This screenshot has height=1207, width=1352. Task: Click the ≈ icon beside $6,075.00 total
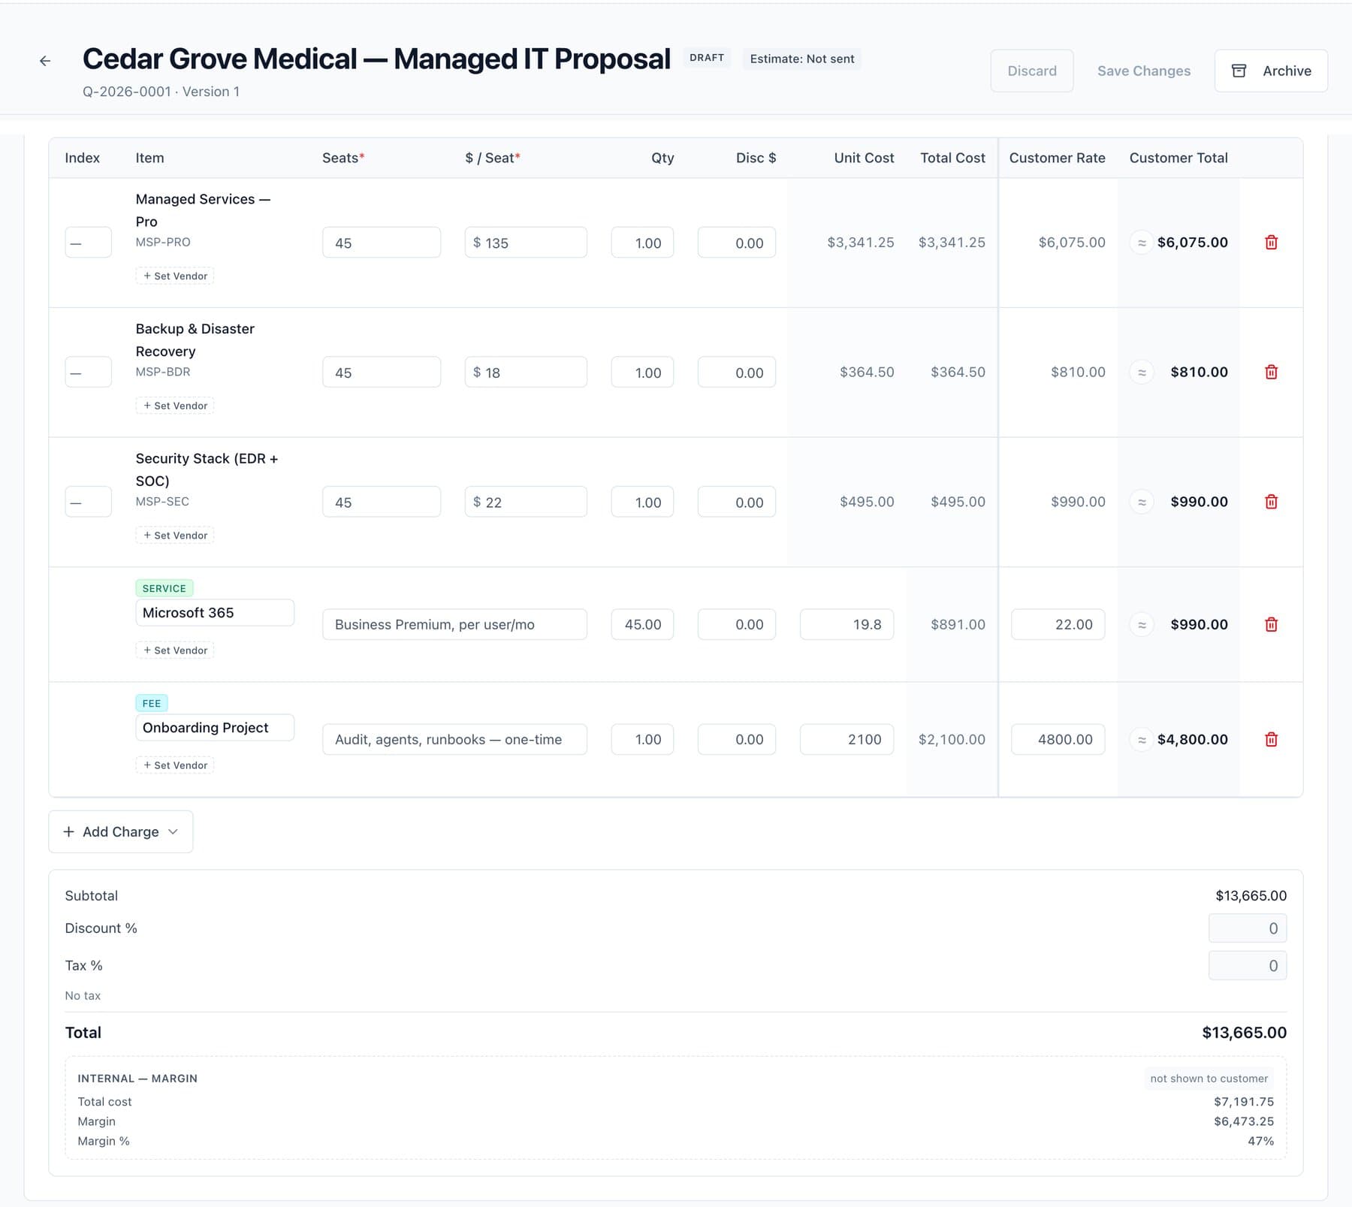pyautogui.click(x=1142, y=243)
